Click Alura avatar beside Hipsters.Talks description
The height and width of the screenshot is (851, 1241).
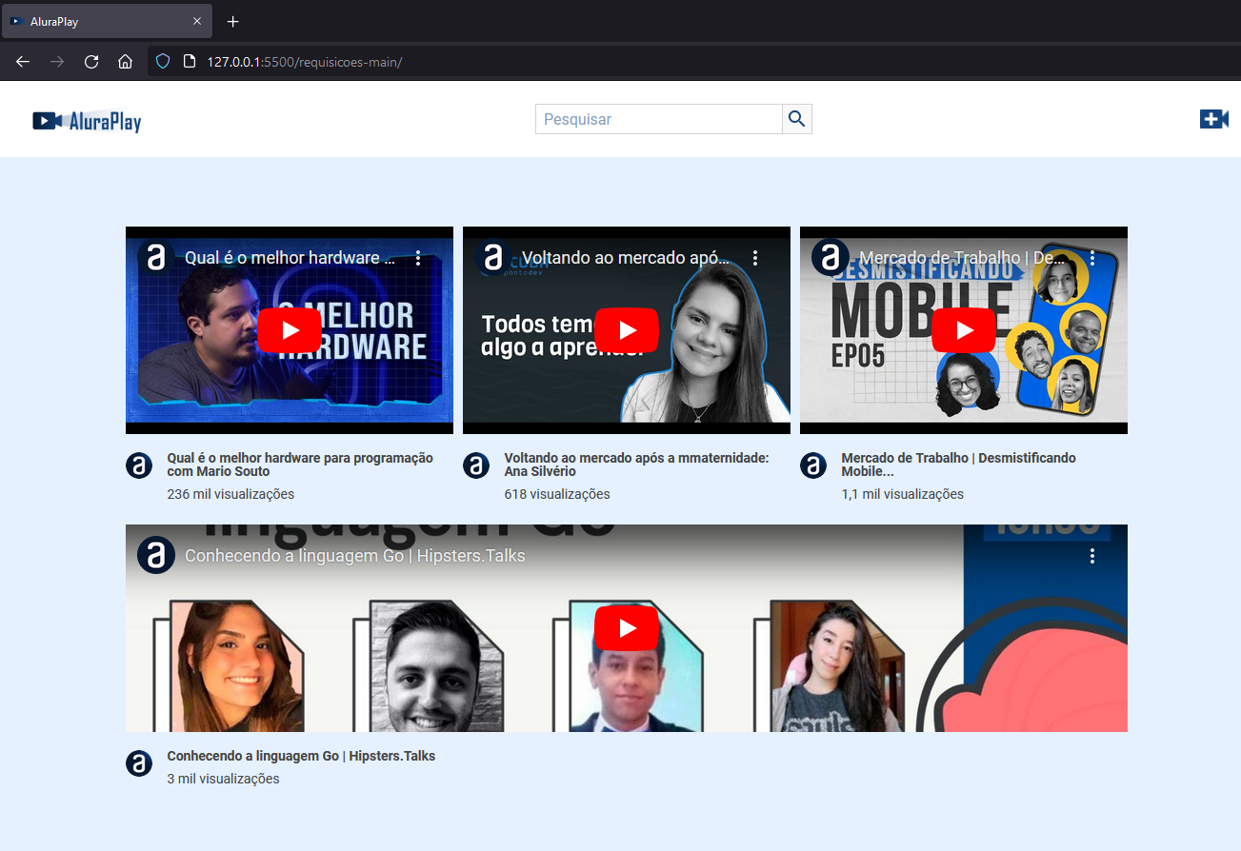pos(139,763)
